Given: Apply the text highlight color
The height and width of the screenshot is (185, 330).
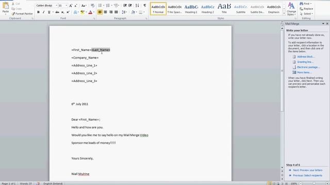Looking at the screenshot, I should pos(82,12).
